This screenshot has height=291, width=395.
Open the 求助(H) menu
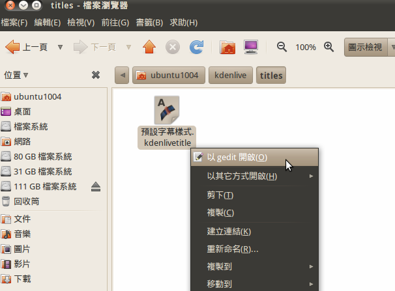point(184,23)
